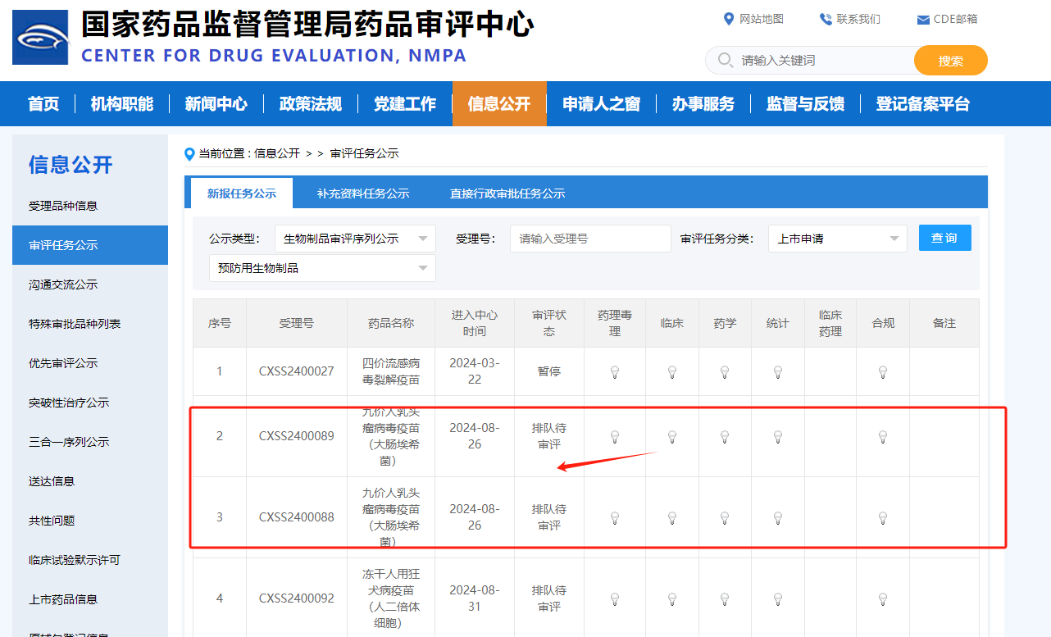Click 统计 bulb icon for CXSS2400027
1051x637 pixels.
point(778,372)
